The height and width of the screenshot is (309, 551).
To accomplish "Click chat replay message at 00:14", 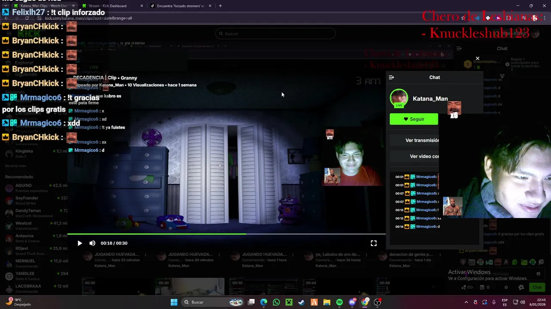I will pyautogui.click(x=418, y=227).
